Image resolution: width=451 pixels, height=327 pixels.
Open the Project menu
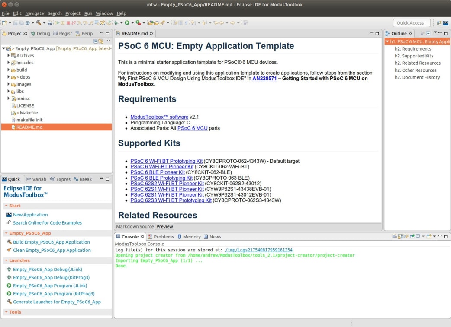(73, 13)
